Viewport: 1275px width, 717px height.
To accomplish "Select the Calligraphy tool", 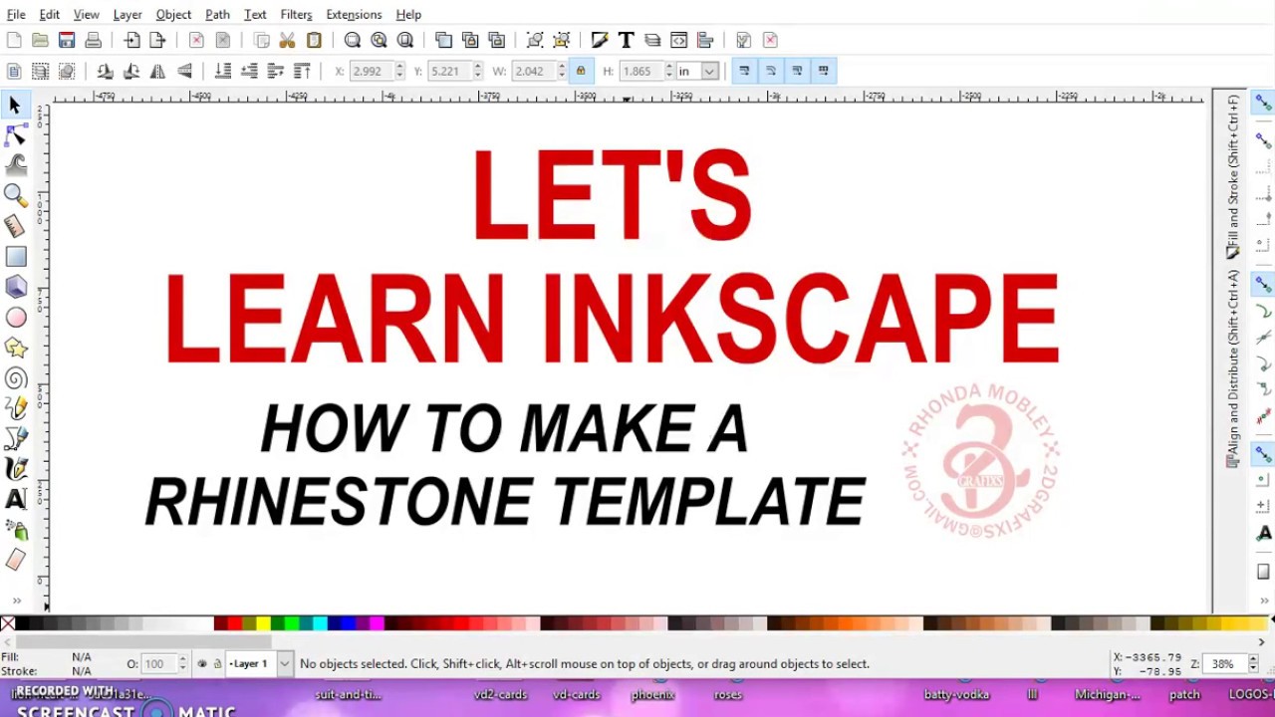I will pyautogui.click(x=15, y=468).
